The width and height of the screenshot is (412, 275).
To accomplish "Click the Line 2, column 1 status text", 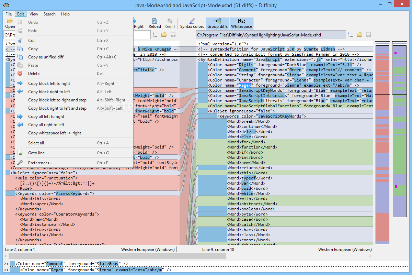I will (x=20, y=250).
